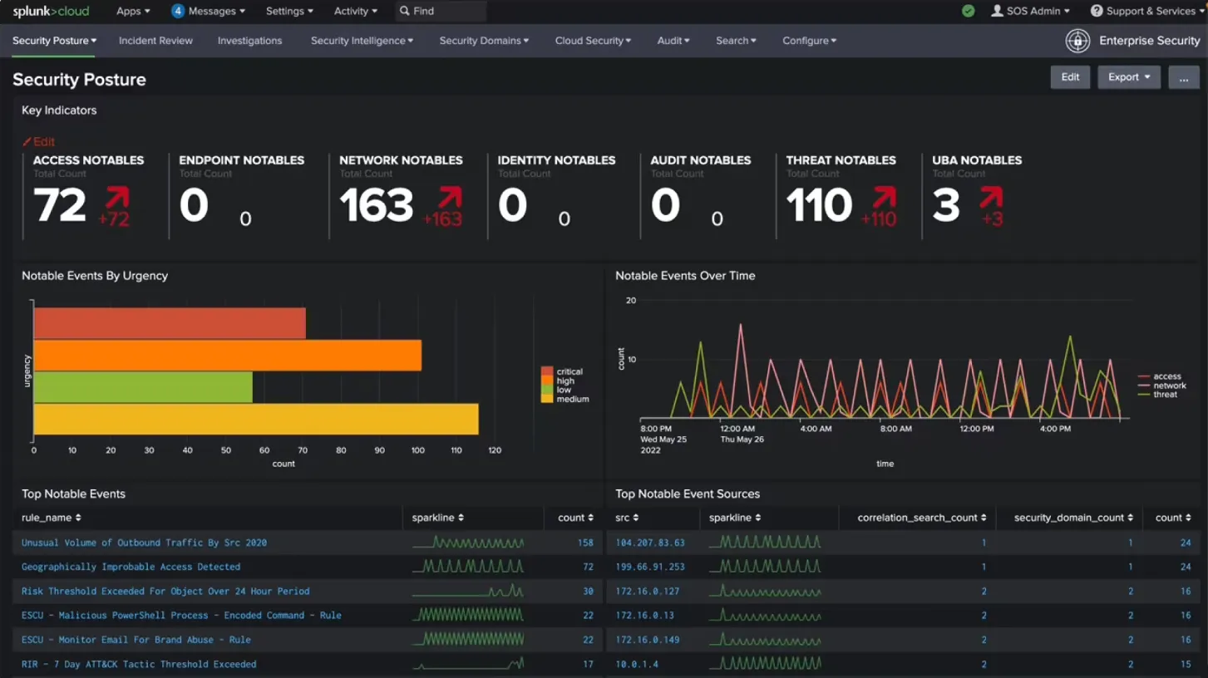
Task: Select the critical color swatch in the legend
Action: (x=547, y=372)
